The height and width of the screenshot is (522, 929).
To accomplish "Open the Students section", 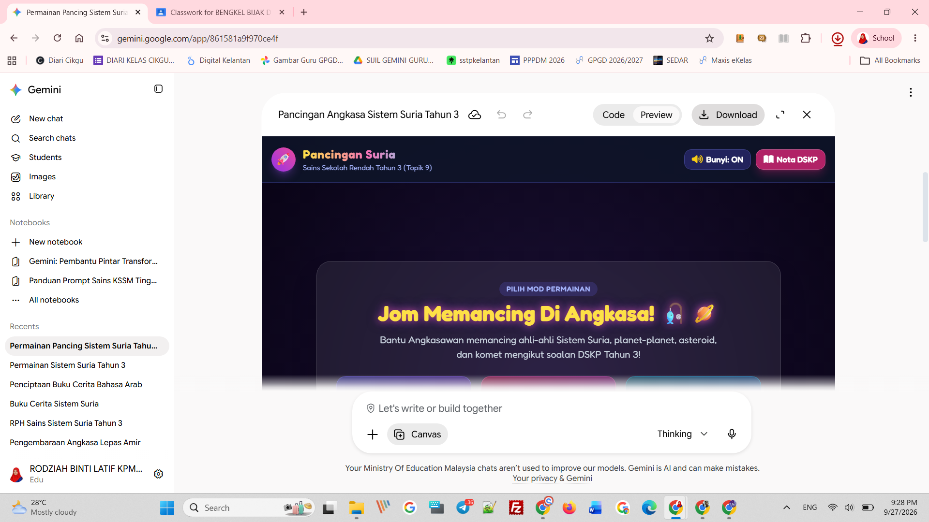I will (x=87, y=158).
